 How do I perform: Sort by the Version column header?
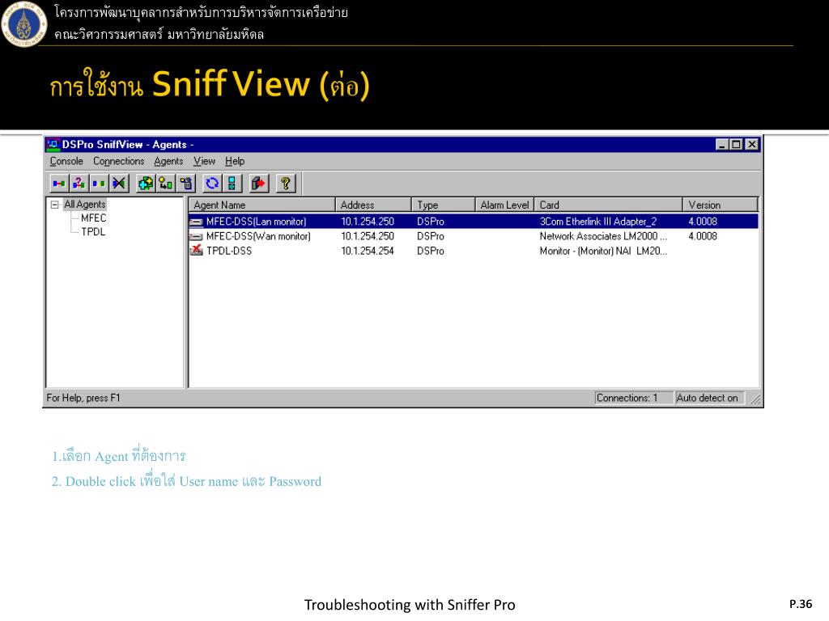coord(721,205)
